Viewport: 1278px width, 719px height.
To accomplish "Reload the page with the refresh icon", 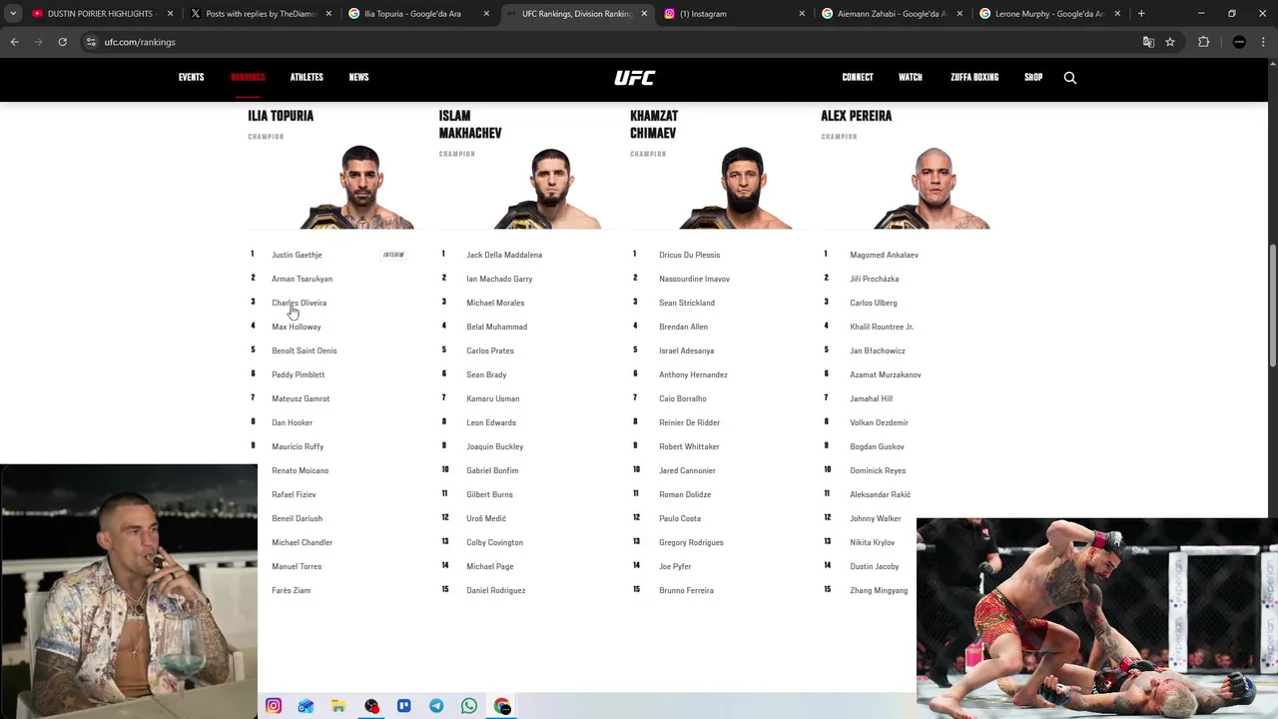I will (62, 42).
